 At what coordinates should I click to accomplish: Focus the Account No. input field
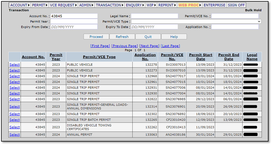[x=74, y=16]
